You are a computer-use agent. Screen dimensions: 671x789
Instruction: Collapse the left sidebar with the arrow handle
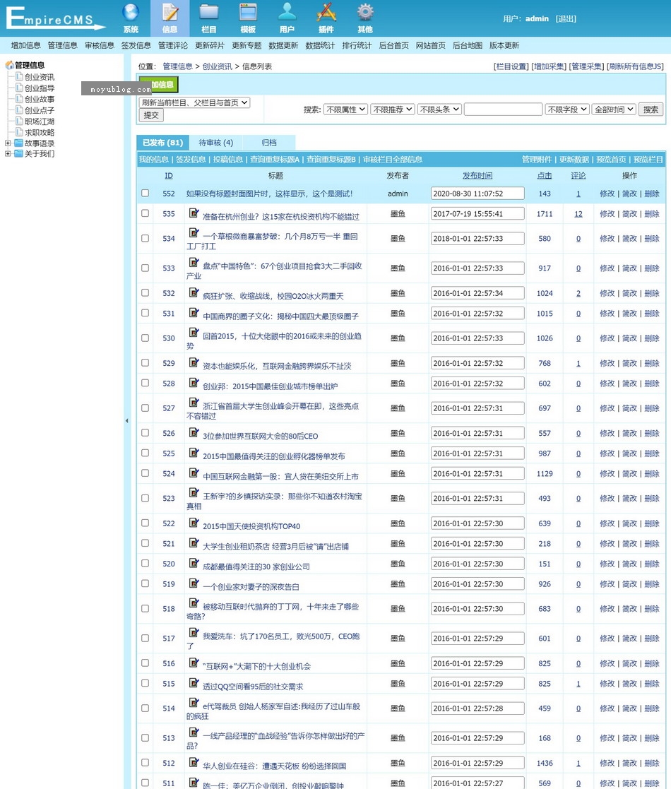(126, 421)
